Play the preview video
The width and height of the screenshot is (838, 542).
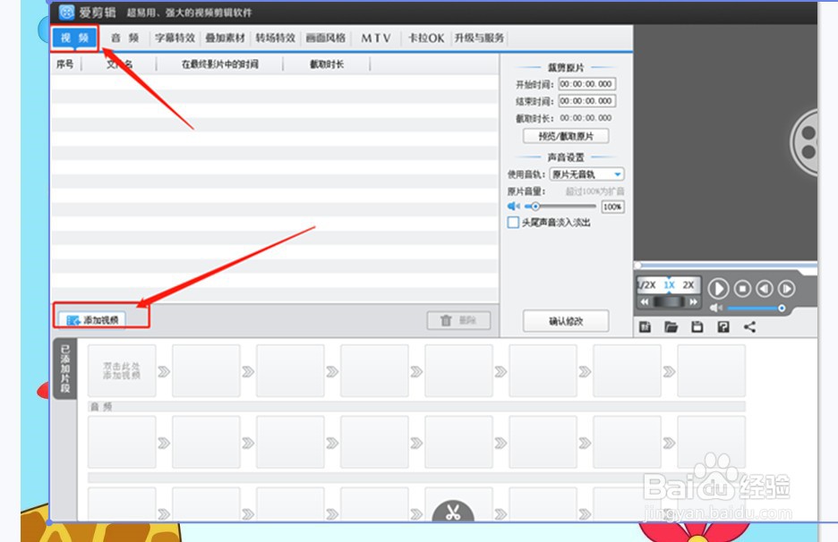point(718,289)
